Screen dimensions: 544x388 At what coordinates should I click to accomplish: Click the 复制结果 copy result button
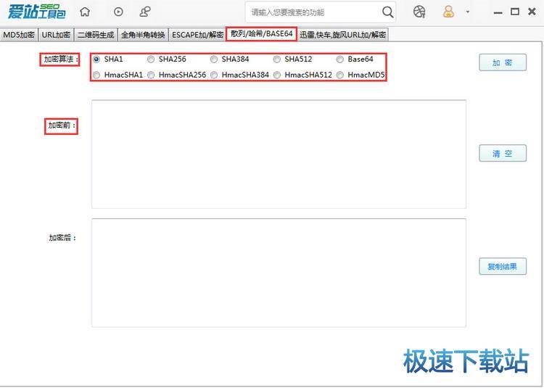click(503, 266)
